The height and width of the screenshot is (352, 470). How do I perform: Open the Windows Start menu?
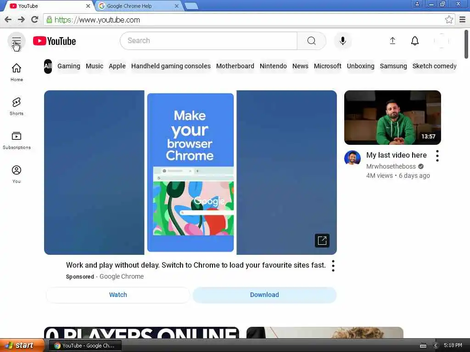(x=22, y=346)
